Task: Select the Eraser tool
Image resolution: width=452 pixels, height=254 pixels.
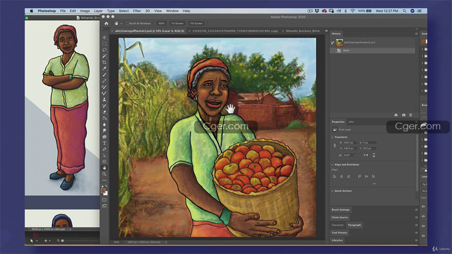Action: click(104, 112)
